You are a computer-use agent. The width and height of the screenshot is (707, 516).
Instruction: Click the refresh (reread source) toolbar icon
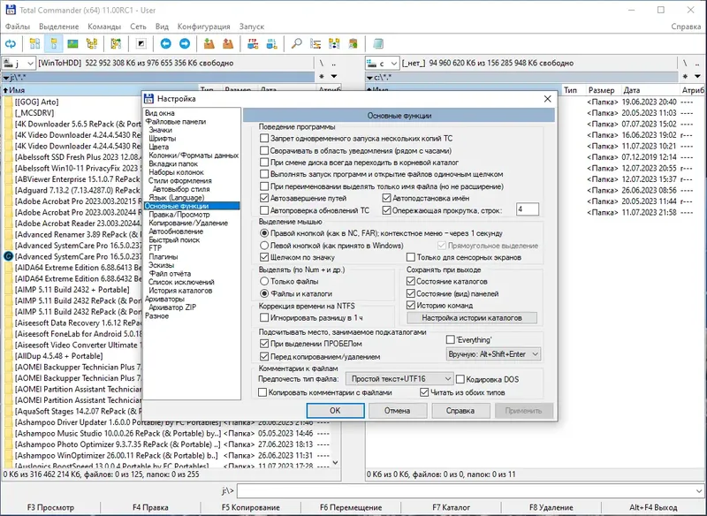pos(11,43)
